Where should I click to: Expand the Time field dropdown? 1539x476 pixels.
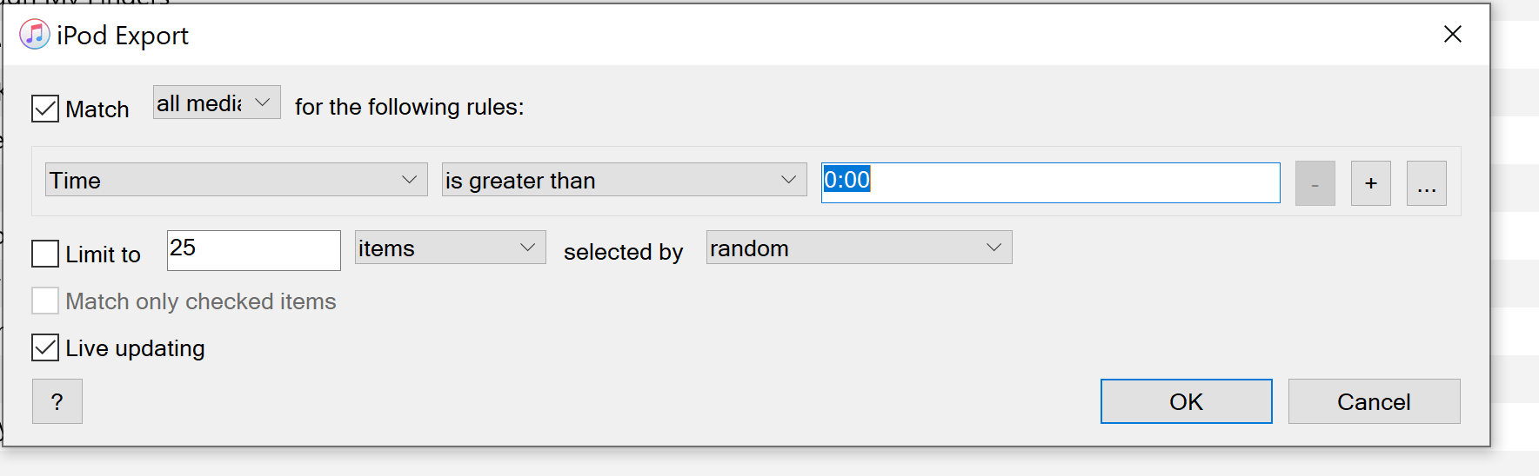point(236,180)
